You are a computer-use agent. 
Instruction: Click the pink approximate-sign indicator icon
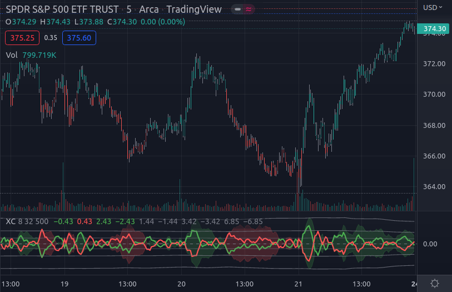(248, 9)
